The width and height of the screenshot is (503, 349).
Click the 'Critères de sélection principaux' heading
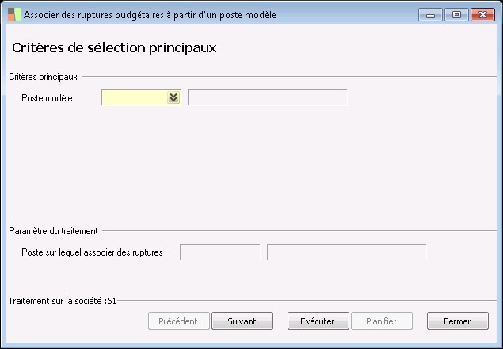pos(115,47)
